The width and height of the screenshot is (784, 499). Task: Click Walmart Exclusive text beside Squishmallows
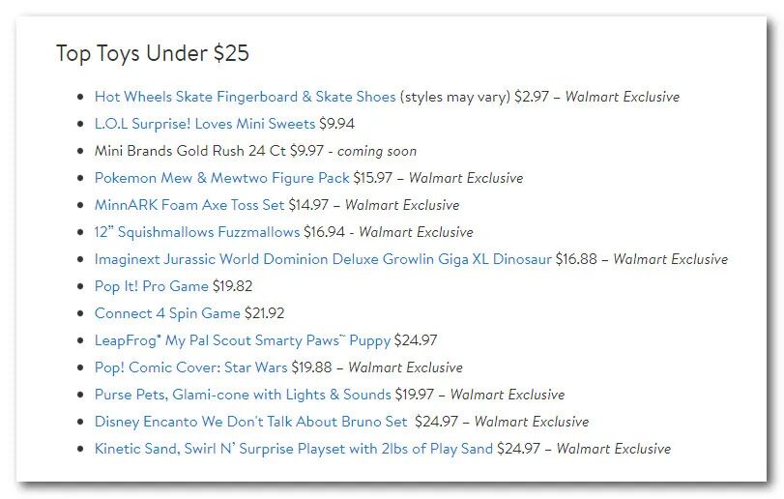click(416, 232)
